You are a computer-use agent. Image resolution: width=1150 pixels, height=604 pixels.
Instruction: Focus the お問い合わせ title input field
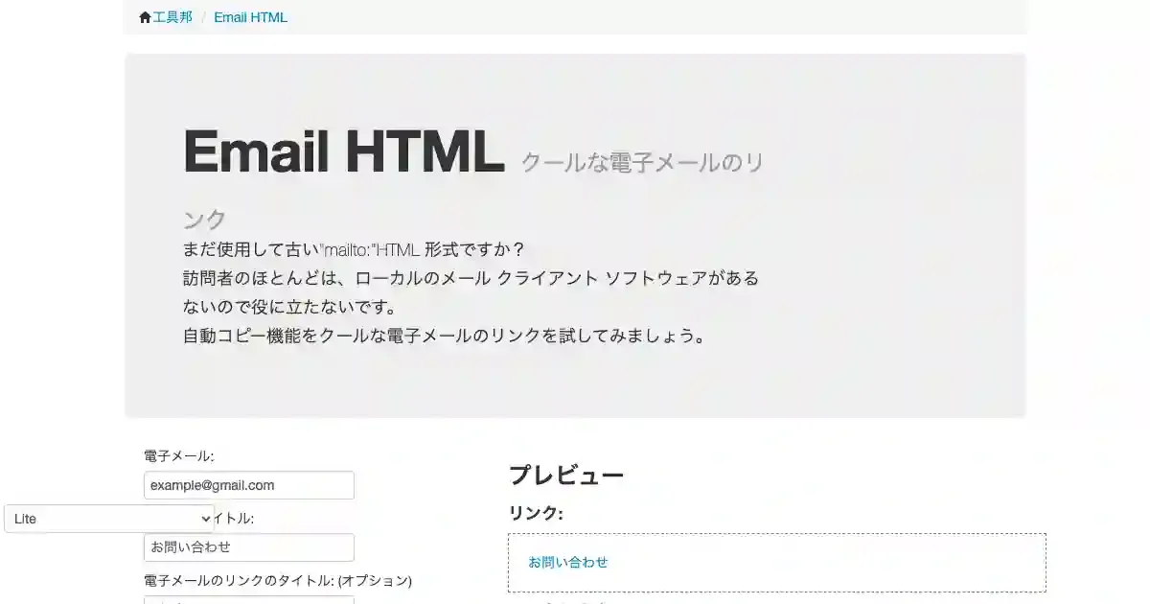pos(249,547)
